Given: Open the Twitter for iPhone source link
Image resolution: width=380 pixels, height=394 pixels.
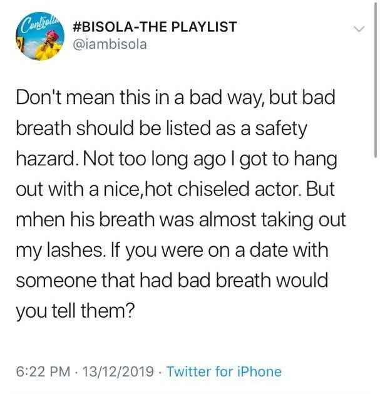Looking at the screenshot, I should [223, 371].
